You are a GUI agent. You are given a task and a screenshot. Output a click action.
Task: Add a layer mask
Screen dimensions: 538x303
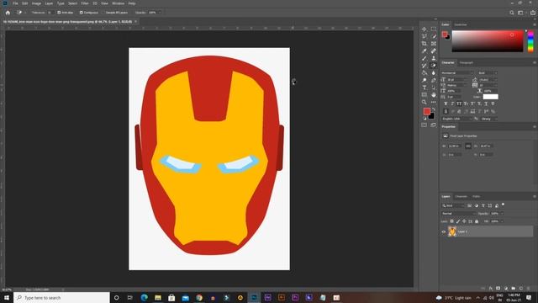coord(498,288)
